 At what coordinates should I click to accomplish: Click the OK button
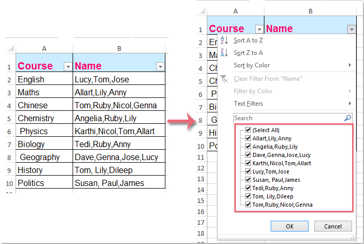(289, 226)
